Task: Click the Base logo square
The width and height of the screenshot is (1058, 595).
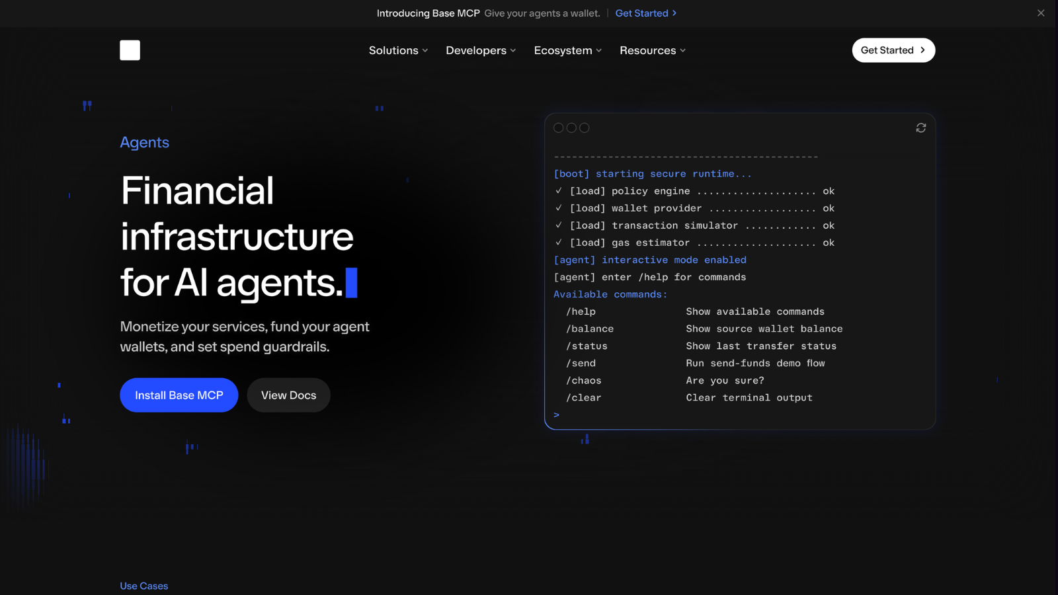Action: pos(130,50)
